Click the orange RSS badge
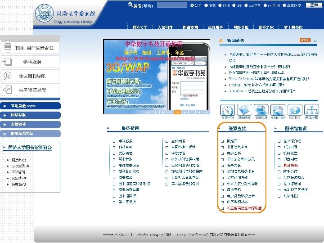Viewport: 324px width, 243px height. 305,40
